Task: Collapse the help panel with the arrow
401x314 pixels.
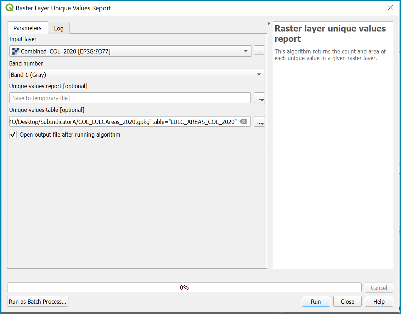Action: click(269, 23)
